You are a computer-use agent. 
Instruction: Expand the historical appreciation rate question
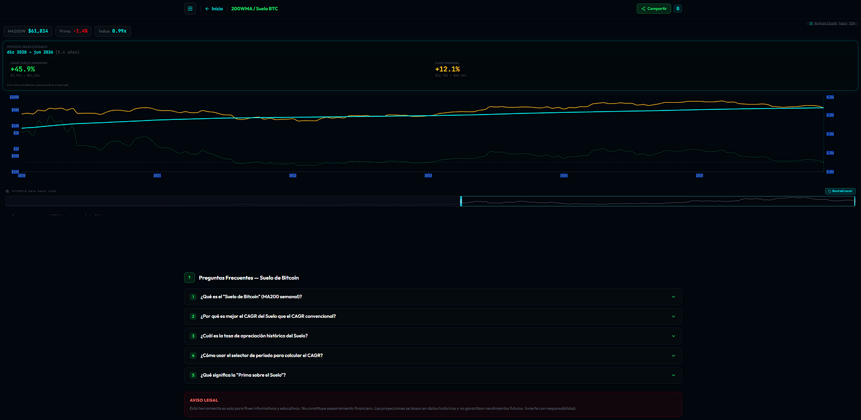pos(433,336)
